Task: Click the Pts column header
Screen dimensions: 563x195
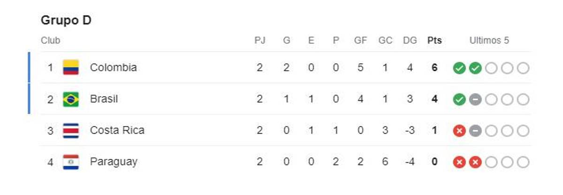Action: click(x=434, y=41)
